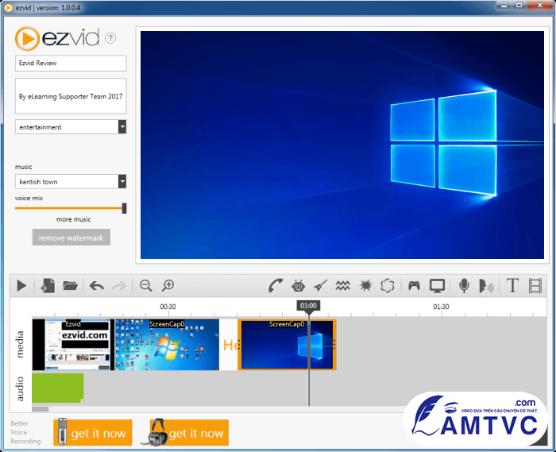Screen dimensions: 556x452
Task: Click the 00:30 mark on timeline ruler
Action: [x=168, y=307]
